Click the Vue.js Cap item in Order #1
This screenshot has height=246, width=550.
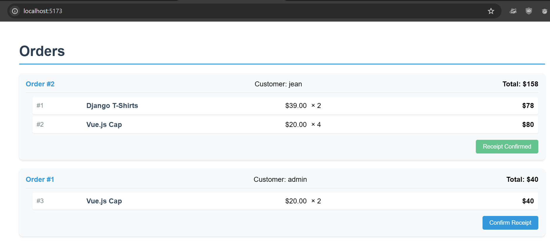click(104, 201)
